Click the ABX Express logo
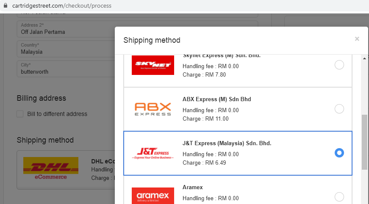This screenshot has width=369, height=204. click(x=153, y=109)
